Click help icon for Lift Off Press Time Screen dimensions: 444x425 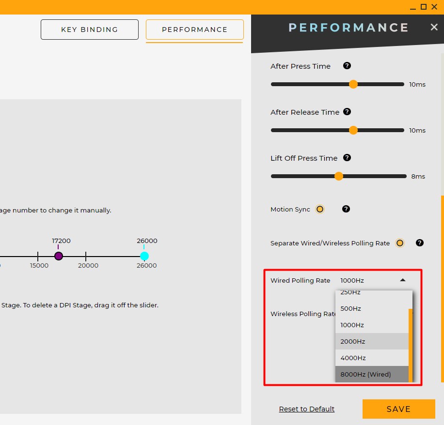347,158
